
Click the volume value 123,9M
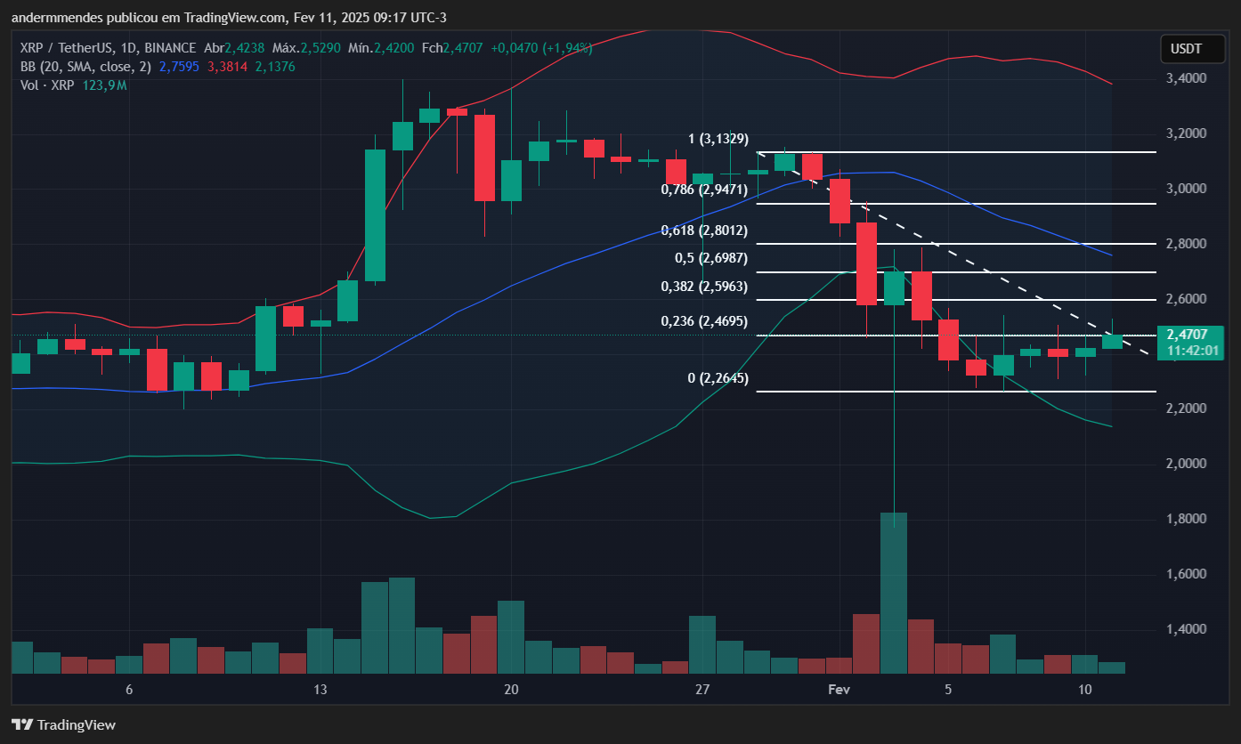point(105,85)
